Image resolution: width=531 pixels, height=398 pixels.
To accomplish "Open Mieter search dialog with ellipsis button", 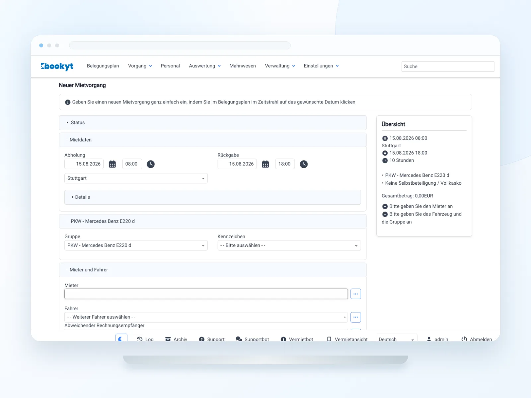I will pyautogui.click(x=355, y=294).
